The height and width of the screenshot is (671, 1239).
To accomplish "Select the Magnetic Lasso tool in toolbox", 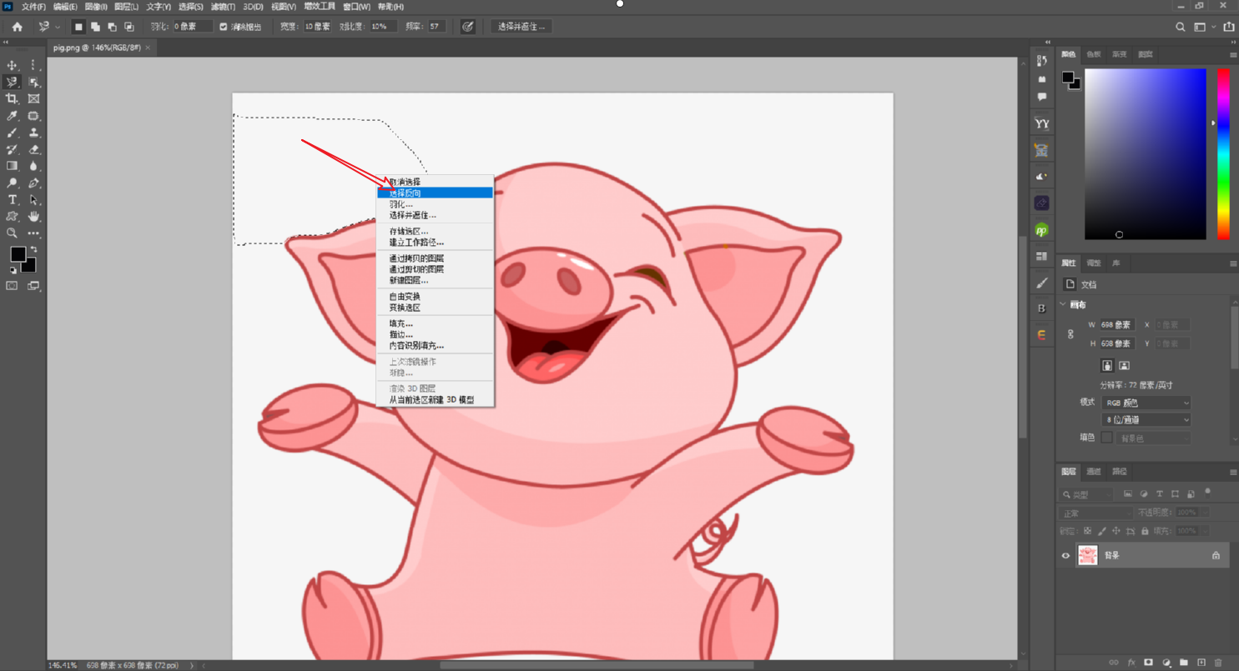I will point(12,82).
